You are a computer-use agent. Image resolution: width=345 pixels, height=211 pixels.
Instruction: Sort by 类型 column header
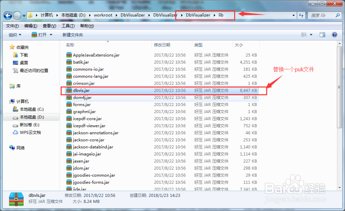198,45
